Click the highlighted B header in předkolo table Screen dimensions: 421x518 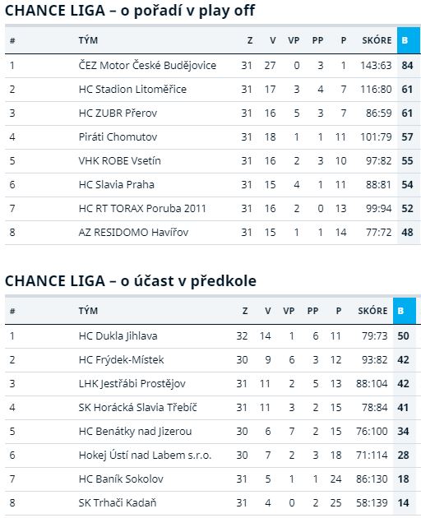pyautogui.click(x=405, y=311)
